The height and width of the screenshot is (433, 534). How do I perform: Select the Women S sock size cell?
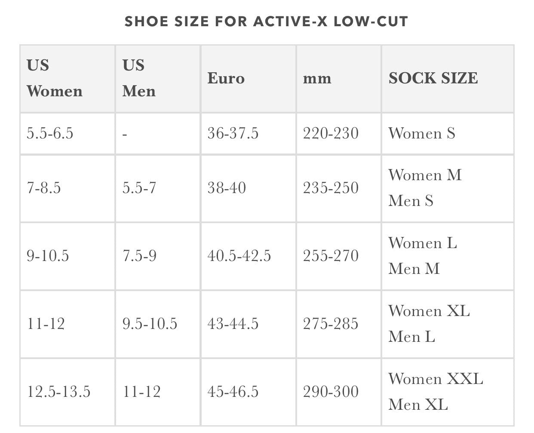[422, 133]
